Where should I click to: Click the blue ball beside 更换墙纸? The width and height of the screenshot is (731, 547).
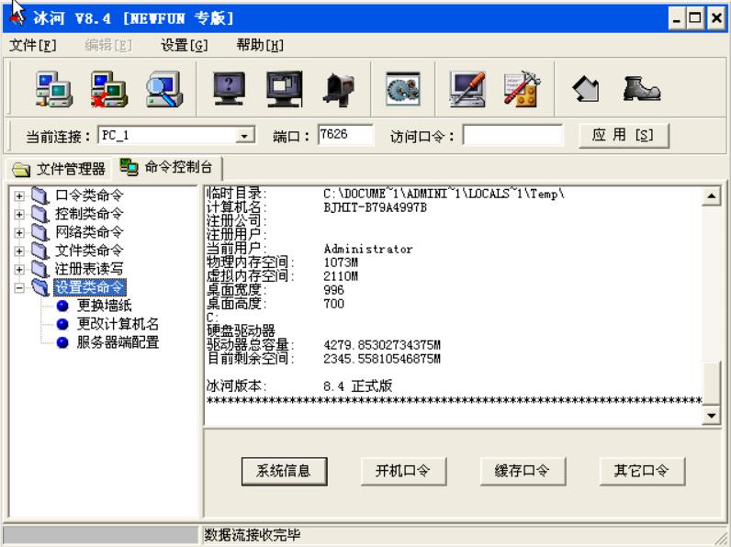tap(62, 306)
